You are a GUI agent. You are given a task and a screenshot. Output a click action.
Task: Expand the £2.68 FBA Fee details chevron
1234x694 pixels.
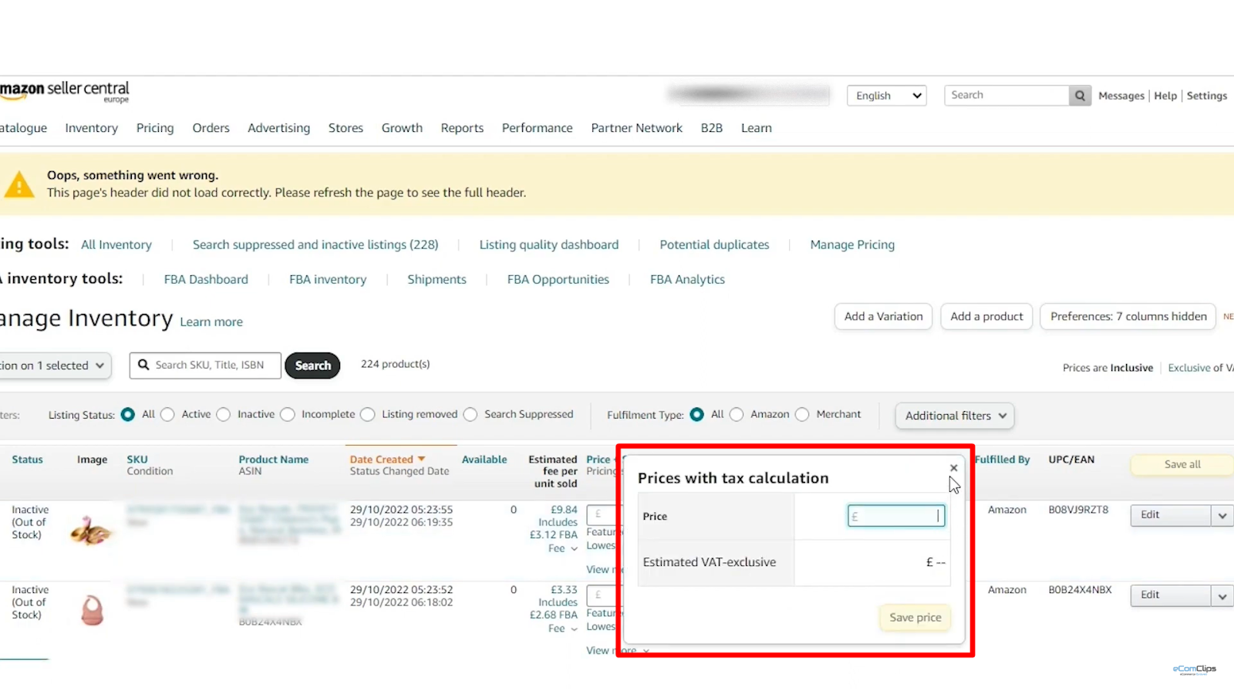pyautogui.click(x=574, y=629)
